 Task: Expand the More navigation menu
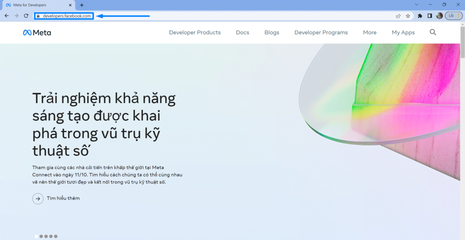point(370,33)
